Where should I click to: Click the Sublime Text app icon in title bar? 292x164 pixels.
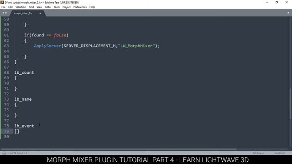(x=2, y=2)
